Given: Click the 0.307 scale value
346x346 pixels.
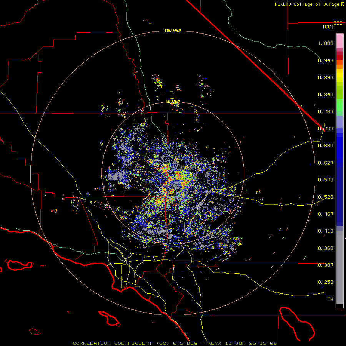Looking at the screenshot, I should (326, 265).
